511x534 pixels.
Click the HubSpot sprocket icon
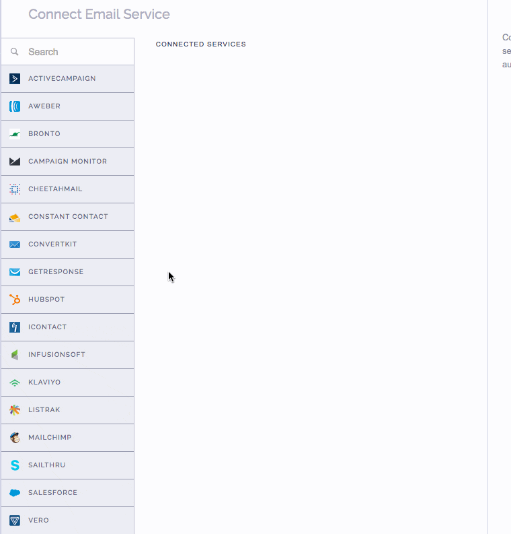(15, 300)
